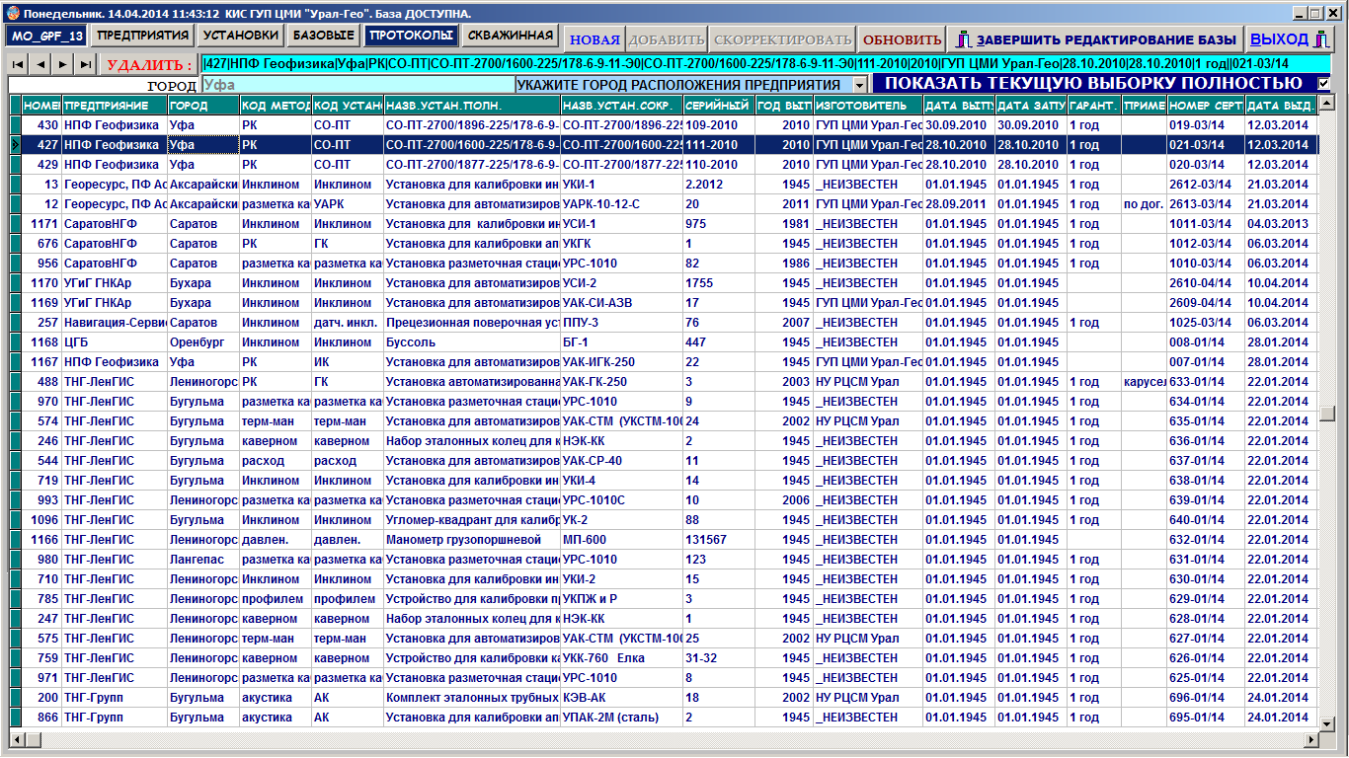Click the row selector of record 430
This screenshot has height=758, width=1349.
coord(15,125)
